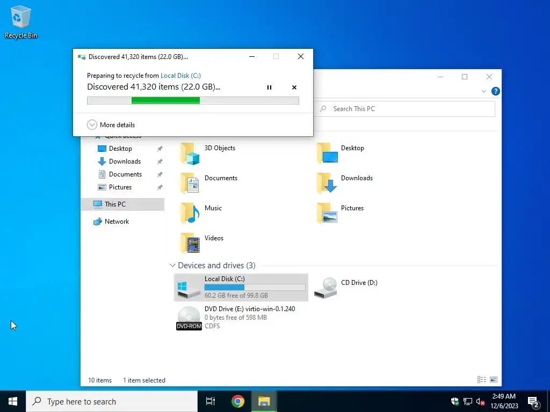This screenshot has width=550, height=412.
Task: Select the Music folder icon
Action: pos(190,214)
